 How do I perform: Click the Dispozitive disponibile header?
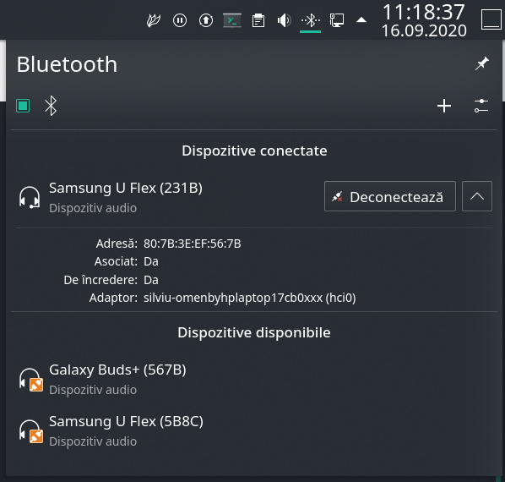[254, 332]
